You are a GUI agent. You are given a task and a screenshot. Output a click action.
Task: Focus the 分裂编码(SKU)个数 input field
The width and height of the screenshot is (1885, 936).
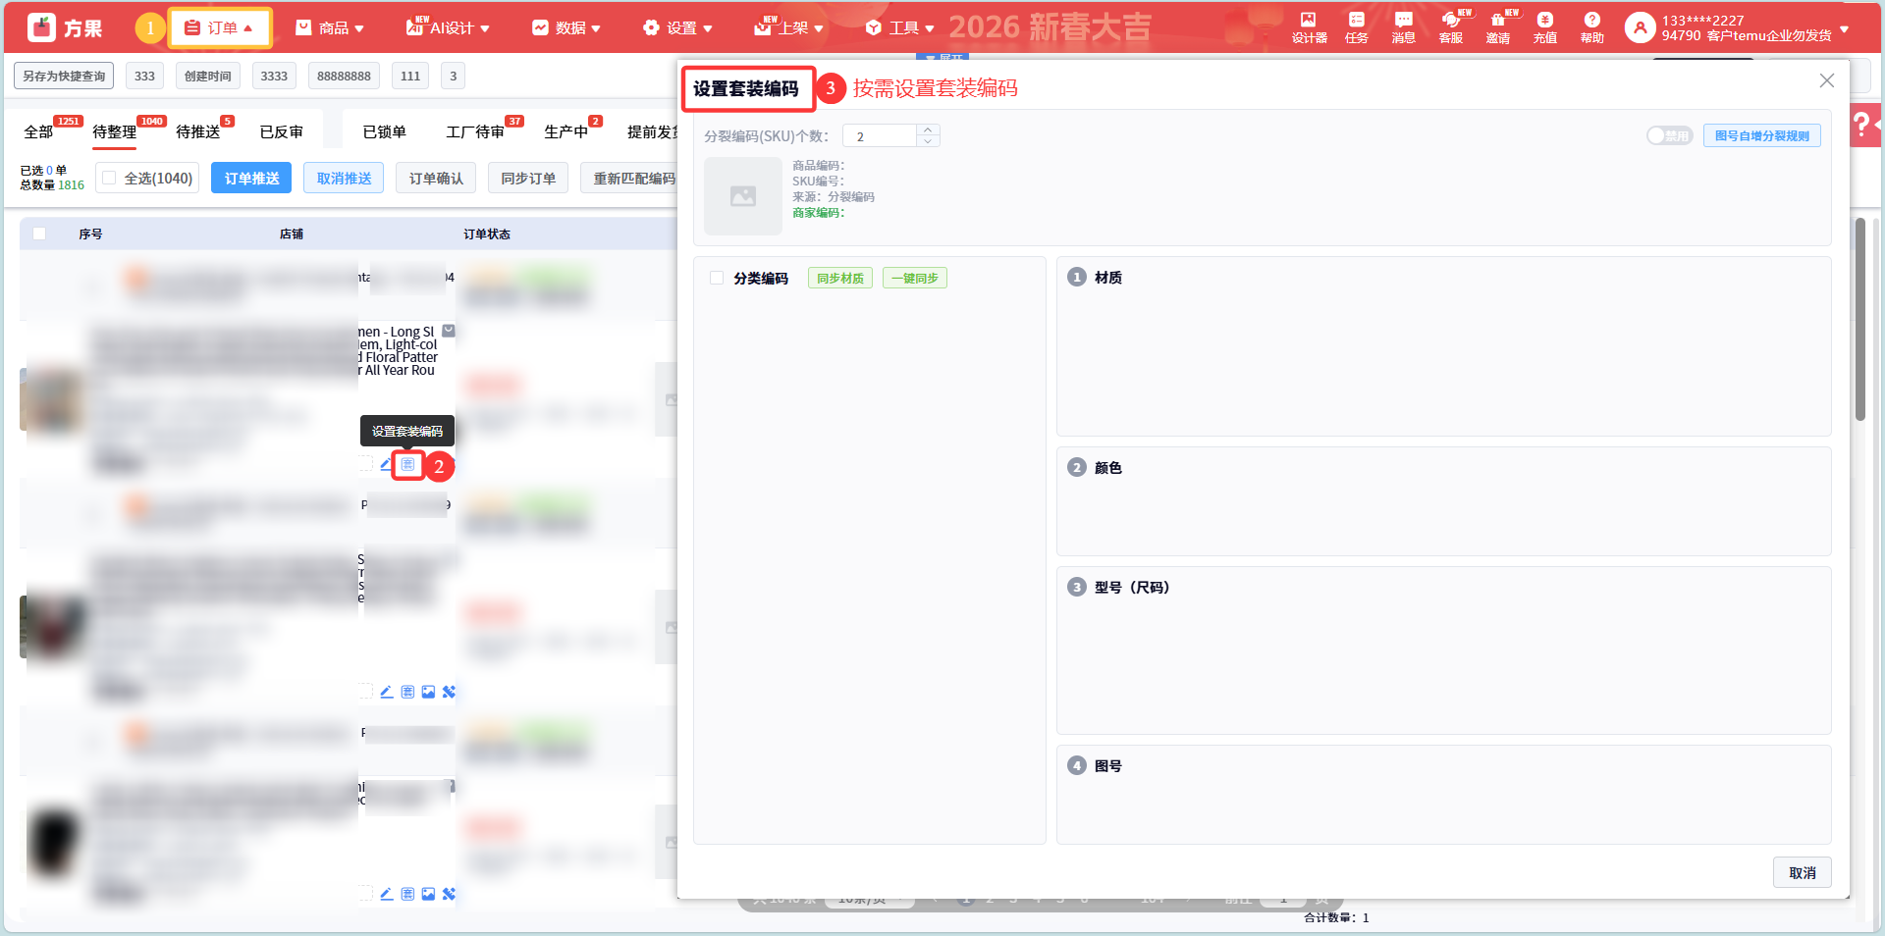[x=880, y=135]
